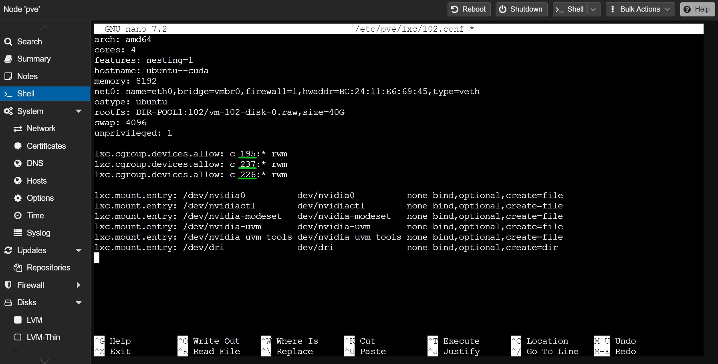
Task: Open the LVM-Thin storage page
Action: 45,337
